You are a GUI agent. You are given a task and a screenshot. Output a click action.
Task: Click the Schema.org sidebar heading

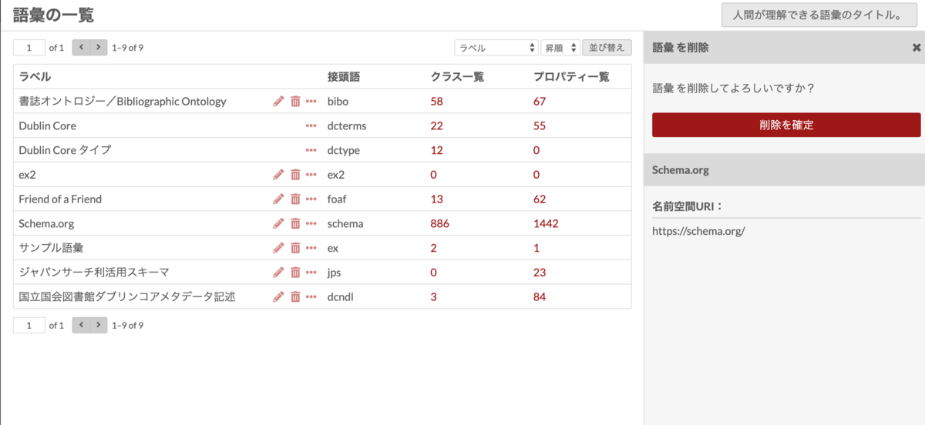[x=681, y=170]
